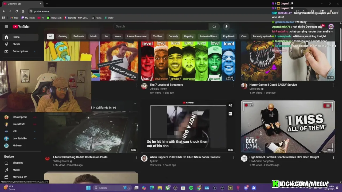This screenshot has height=192, width=342.
Task: Open the My Twitch bookmark
Action: 28,18
